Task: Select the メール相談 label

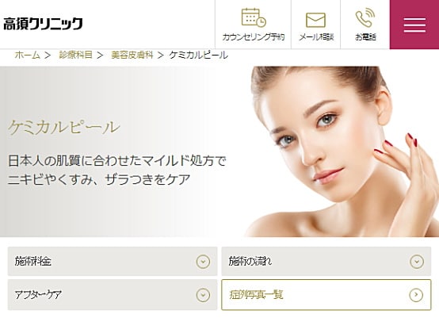Action: click(x=316, y=37)
